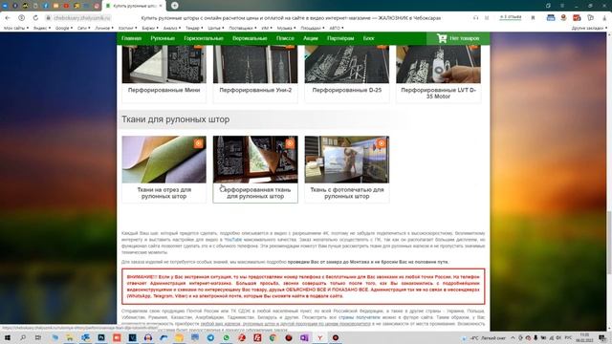The image size is (612, 344).
Task: Click the page vertical scrollbar thumb
Action: [609, 242]
